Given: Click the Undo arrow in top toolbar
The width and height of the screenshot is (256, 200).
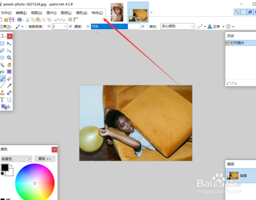Looking at the screenshot, I should (x=57, y=20).
